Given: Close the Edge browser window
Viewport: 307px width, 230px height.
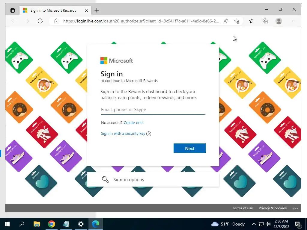Looking at the screenshot, I should pos(294,9).
